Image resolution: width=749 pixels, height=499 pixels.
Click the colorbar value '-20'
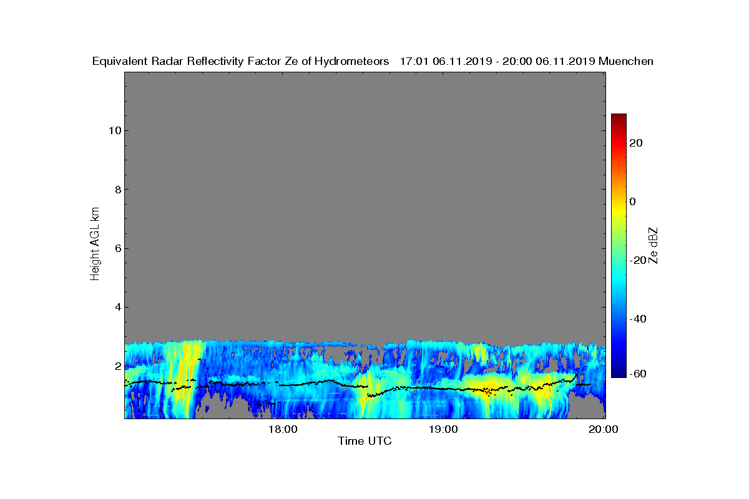point(638,260)
